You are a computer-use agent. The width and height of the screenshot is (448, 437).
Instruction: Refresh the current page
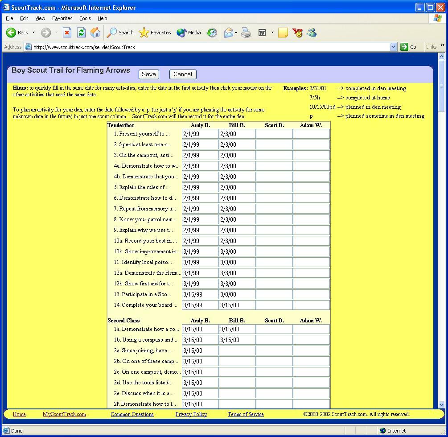tap(82, 33)
